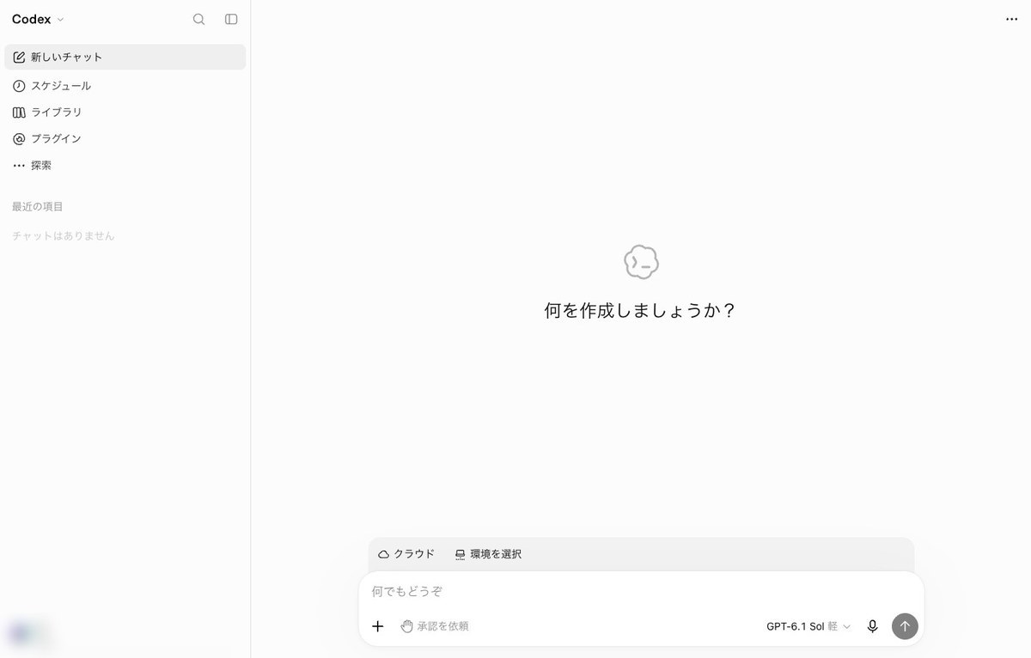Image resolution: width=1031 pixels, height=658 pixels.
Task: Open the 環境を選択 environment picker
Action: [488, 554]
